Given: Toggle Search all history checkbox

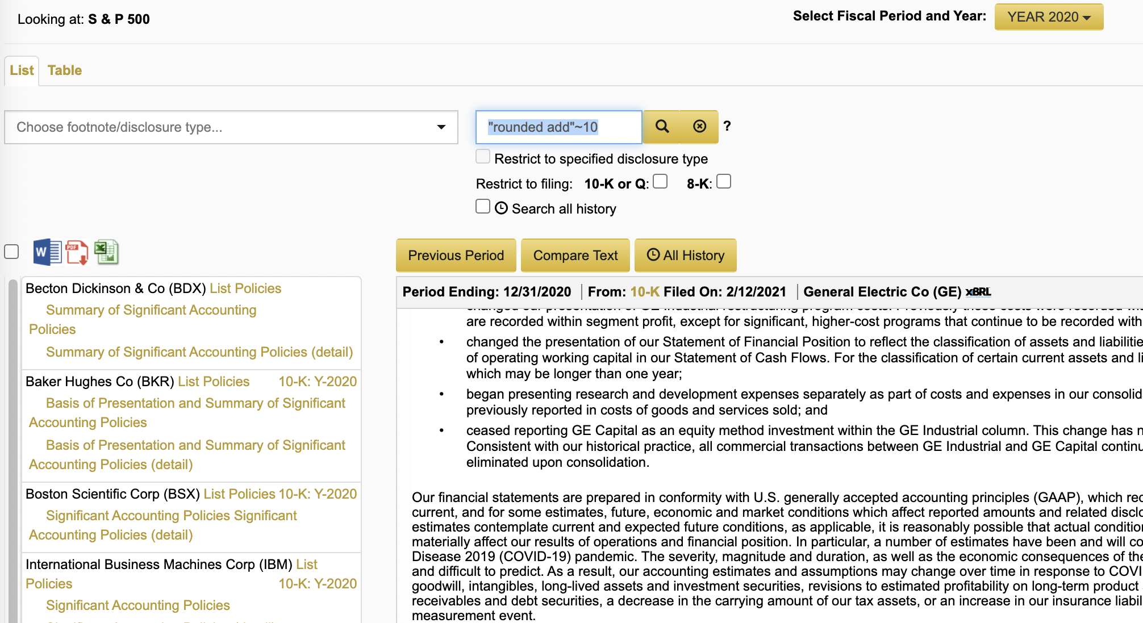Looking at the screenshot, I should point(483,207).
